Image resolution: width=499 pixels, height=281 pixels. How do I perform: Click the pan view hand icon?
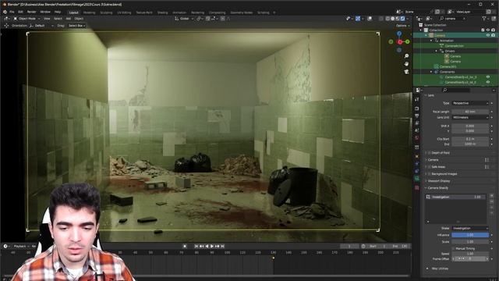(x=406, y=64)
